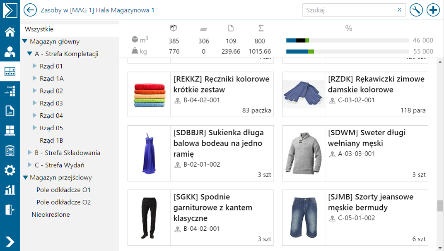Open the min max stock levels icon

click(x=10, y=91)
